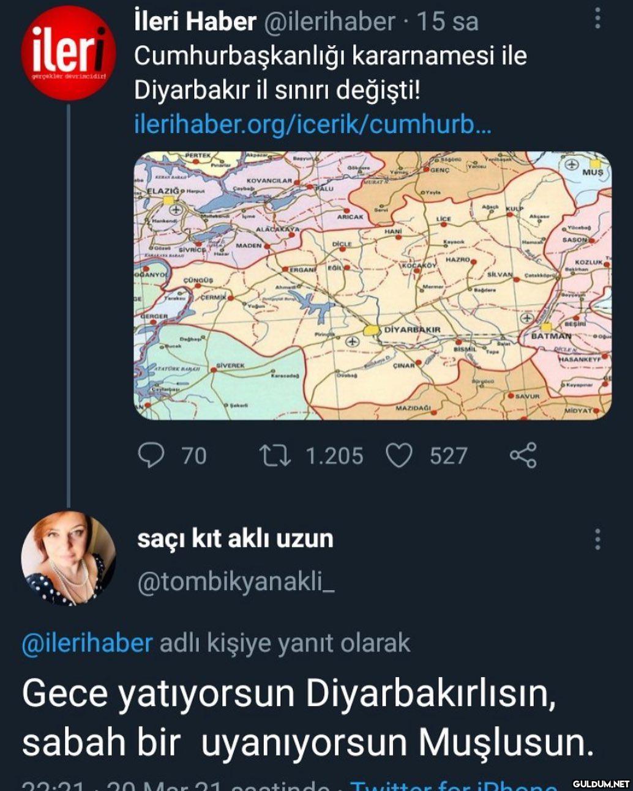The image size is (633, 791).
Task: Tap the @tombikyanakli_ username
Action: pos(236,582)
